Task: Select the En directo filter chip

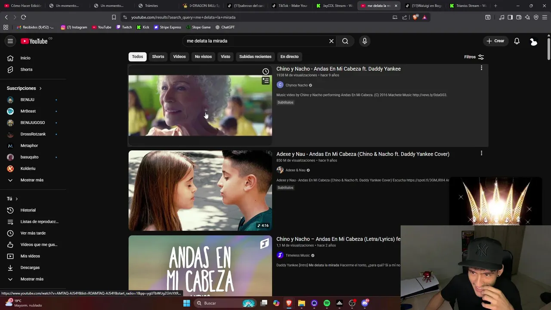Action: [x=289, y=56]
